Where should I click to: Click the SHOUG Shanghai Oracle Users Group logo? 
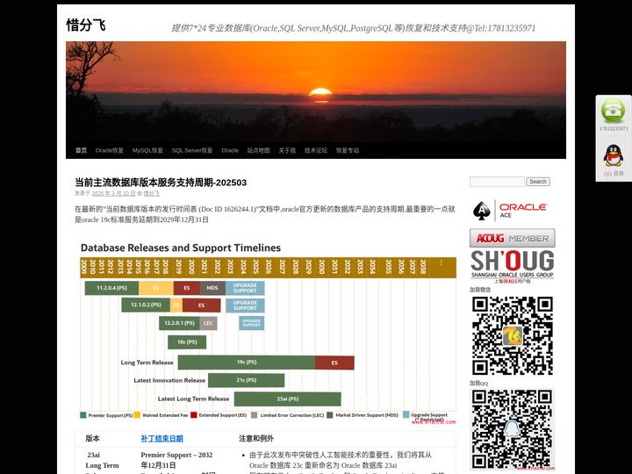(512, 267)
